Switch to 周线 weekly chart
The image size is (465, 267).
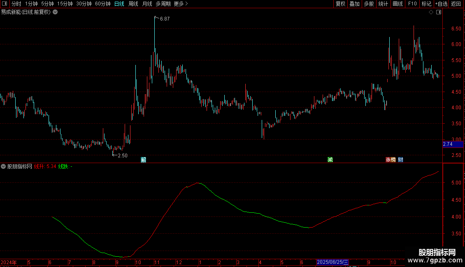pos(133,4)
